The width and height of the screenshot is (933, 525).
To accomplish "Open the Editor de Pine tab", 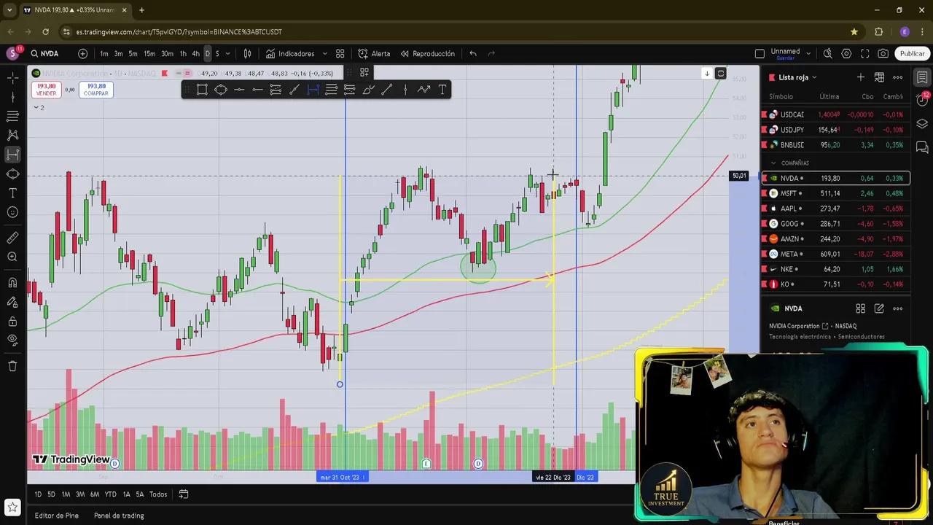I will tap(57, 516).
